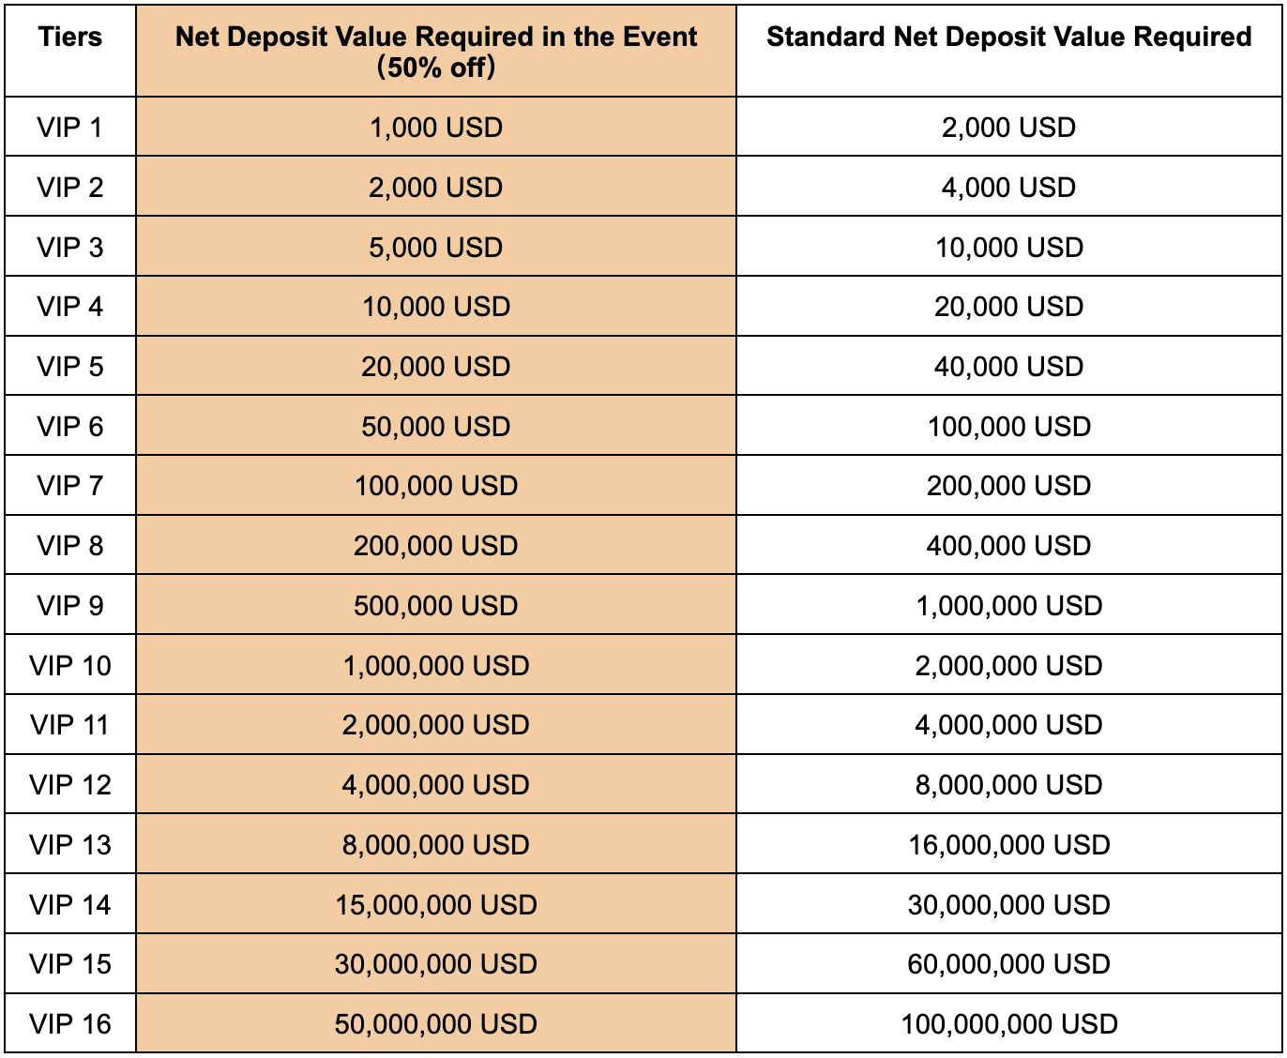The image size is (1287, 1058).
Task: Click VIP 11's 4,000,000 USD standard value
Action: pos(1008,725)
